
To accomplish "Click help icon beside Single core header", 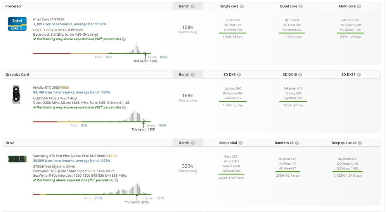I will pyautogui.click(x=242, y=7).
